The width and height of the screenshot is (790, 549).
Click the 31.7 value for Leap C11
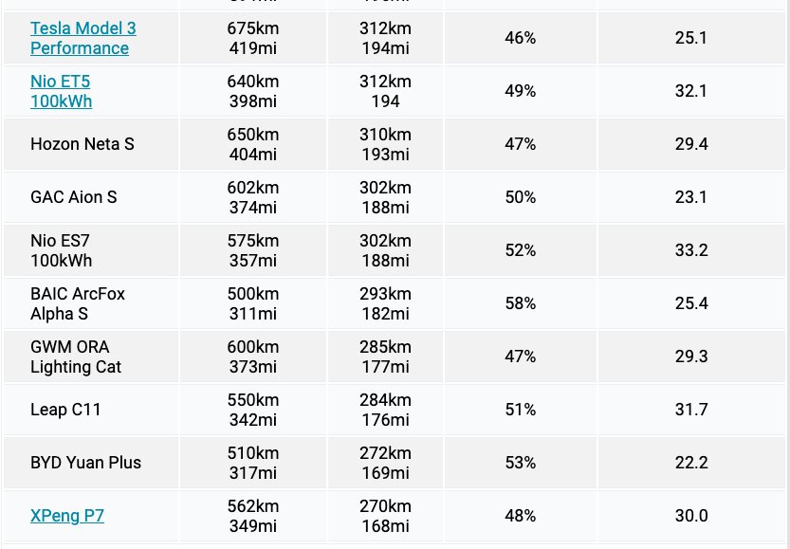point(691,410)
